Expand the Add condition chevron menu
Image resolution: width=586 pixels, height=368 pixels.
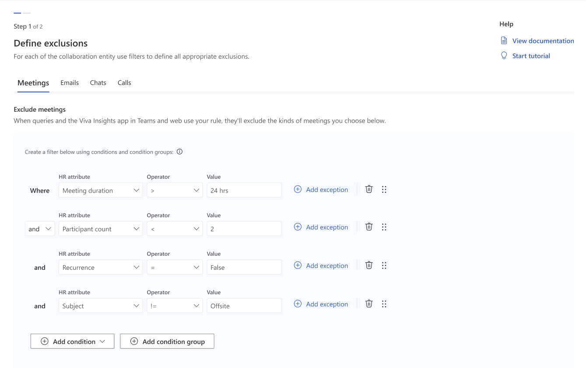pyautogui.click(x=103, y=341)
